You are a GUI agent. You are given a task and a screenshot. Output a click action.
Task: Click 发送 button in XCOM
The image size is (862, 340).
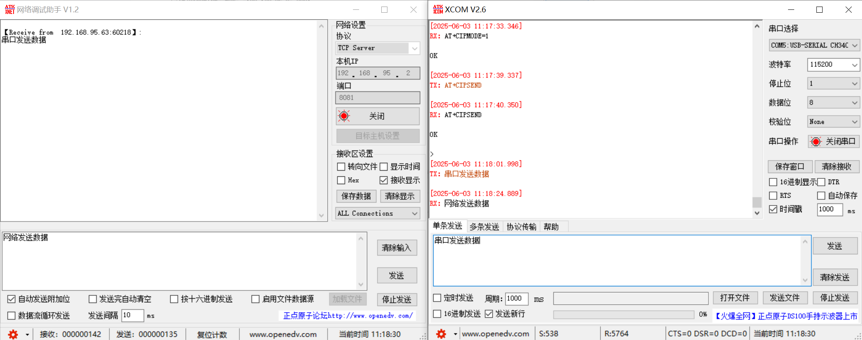[835, 246]
